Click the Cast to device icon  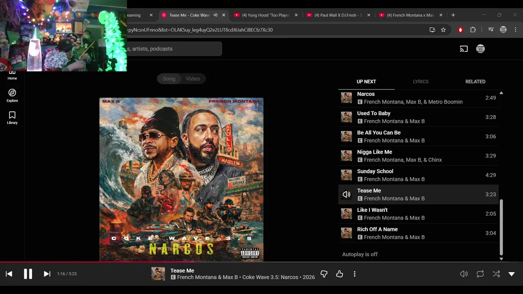tap(464, 49)
